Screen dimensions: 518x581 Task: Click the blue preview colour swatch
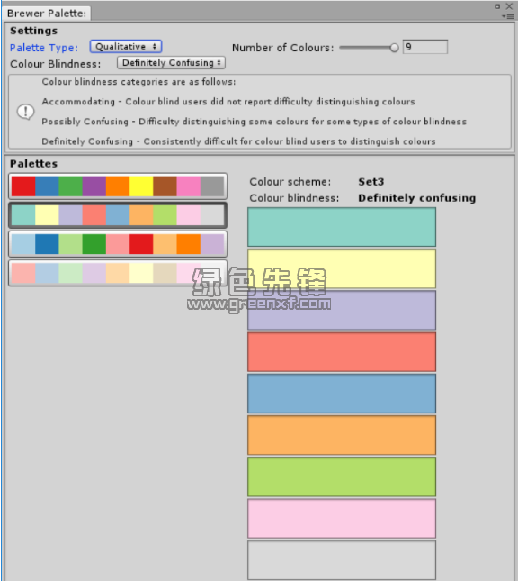(342, 394)
